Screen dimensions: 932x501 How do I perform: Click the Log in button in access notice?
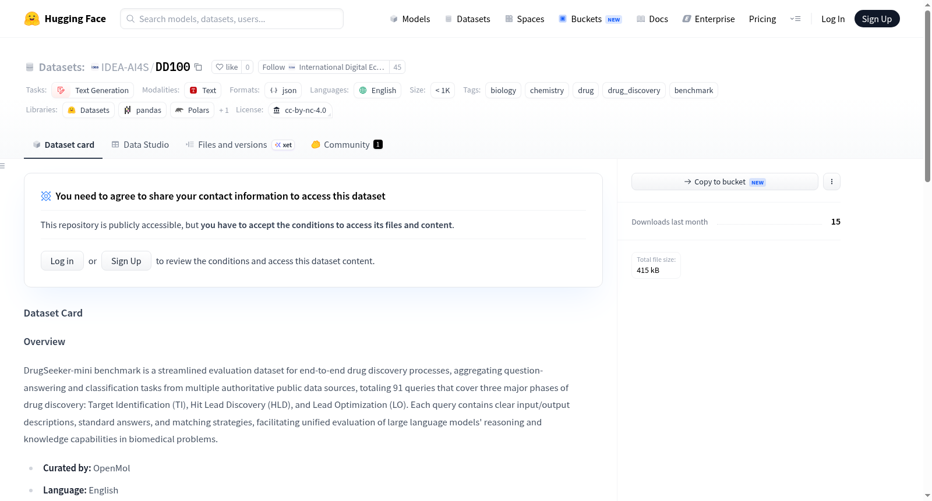[x=62, y=261]
